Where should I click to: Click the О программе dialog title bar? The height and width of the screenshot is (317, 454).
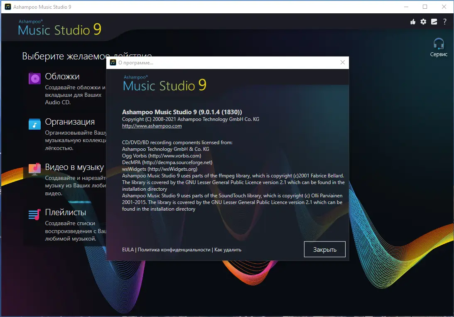coord(208,62)
